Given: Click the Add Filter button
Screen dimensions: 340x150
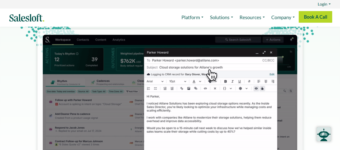Looking at the screenshot, I should [x=132, y=92].
